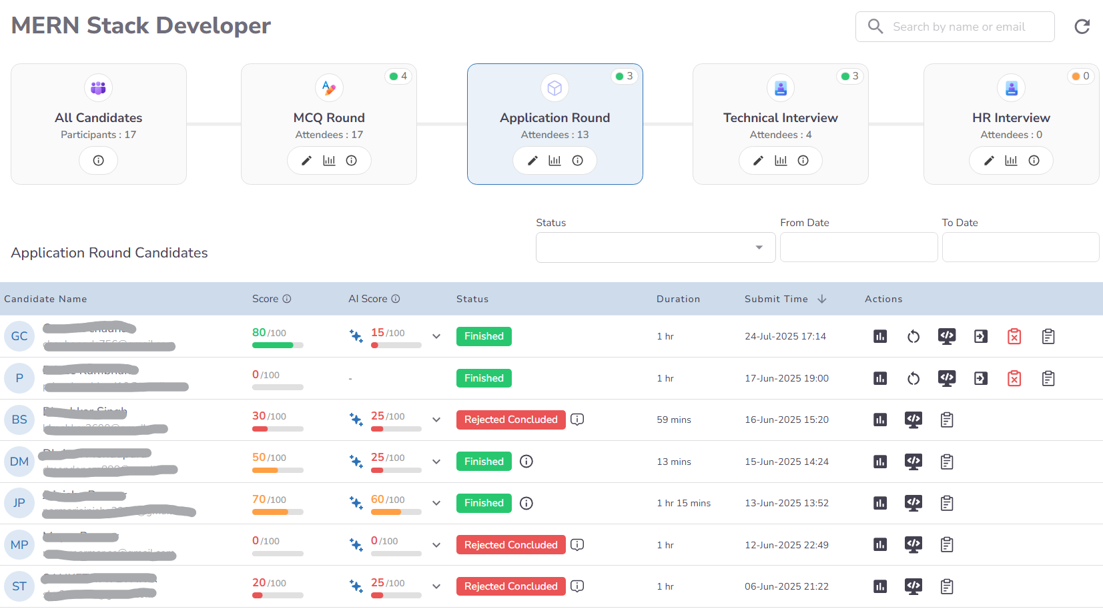
Task: Select the All Candidates stage
Action: 98,117
